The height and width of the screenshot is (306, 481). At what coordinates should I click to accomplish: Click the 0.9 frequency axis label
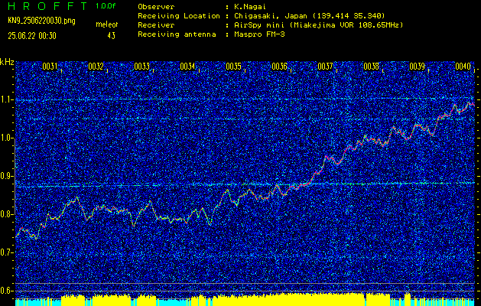coord(6,176)
